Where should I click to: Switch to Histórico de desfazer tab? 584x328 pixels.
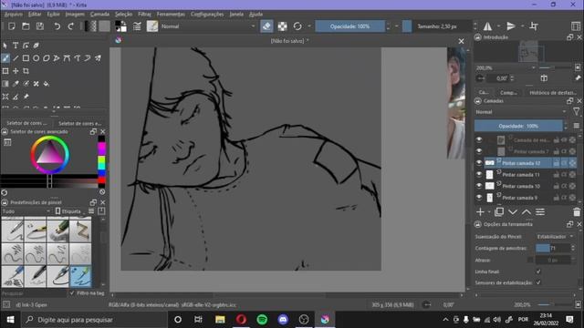pos(552,93)
